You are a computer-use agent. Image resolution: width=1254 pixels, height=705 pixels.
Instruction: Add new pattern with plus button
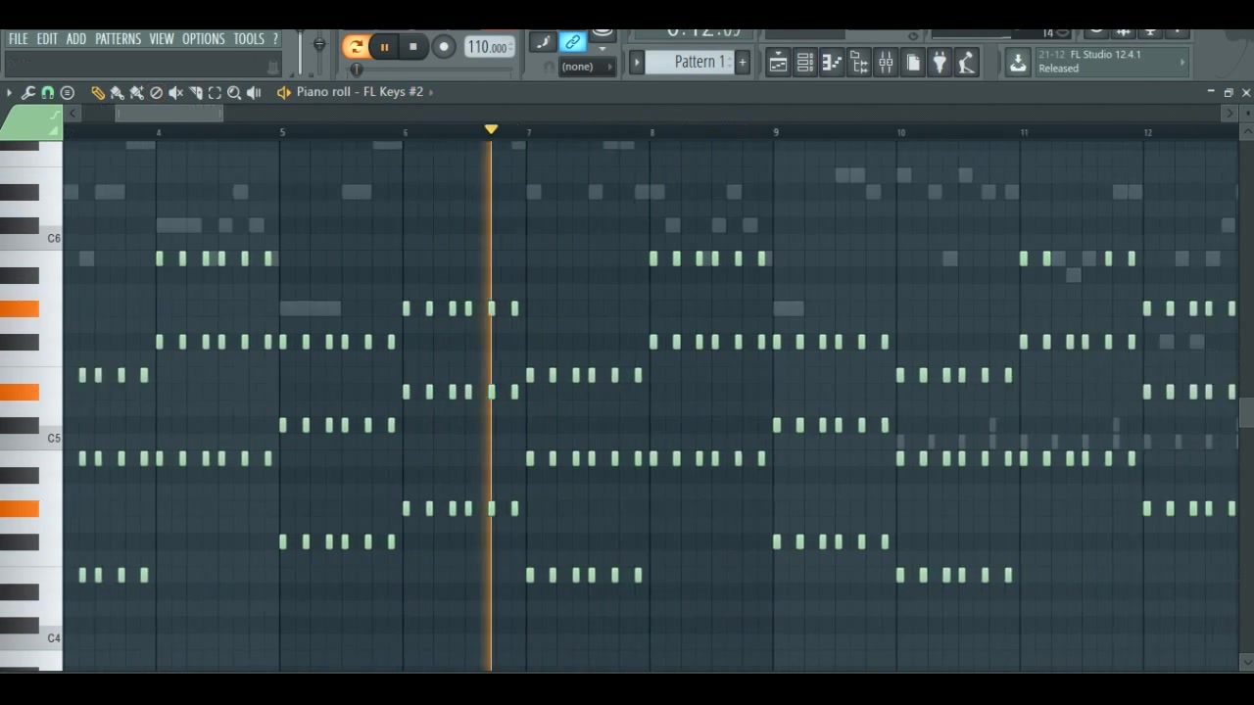tap(743, 63)
